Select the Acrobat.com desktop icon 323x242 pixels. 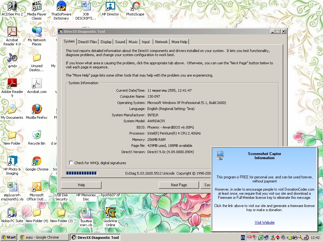pos(37,86)
